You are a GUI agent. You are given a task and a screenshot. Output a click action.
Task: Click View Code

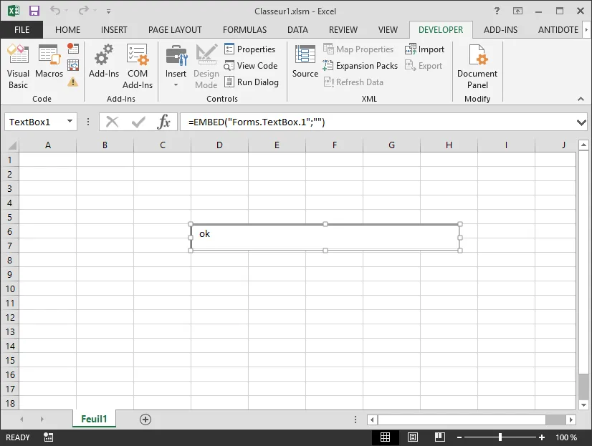(x=251, y=66)
